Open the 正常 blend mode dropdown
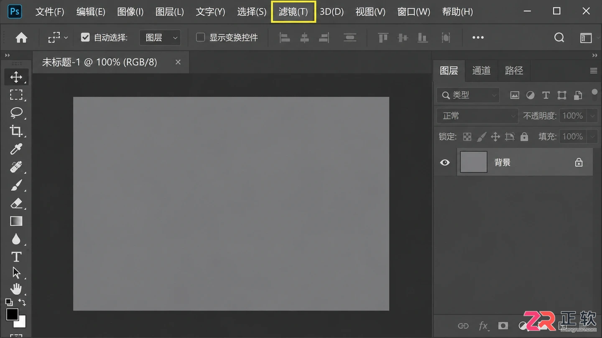This screenshot has width=602, height=338. (477, 116)
